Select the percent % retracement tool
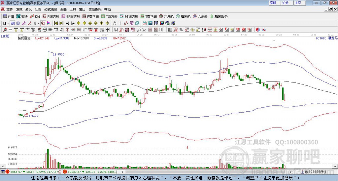The height and width of the screenshot is (181, 338). coord(181,30)
